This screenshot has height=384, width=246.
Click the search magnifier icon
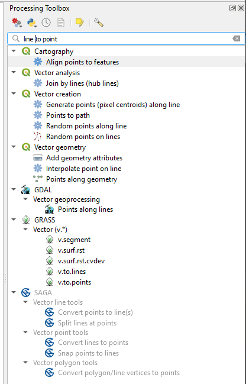pos(16,38)
